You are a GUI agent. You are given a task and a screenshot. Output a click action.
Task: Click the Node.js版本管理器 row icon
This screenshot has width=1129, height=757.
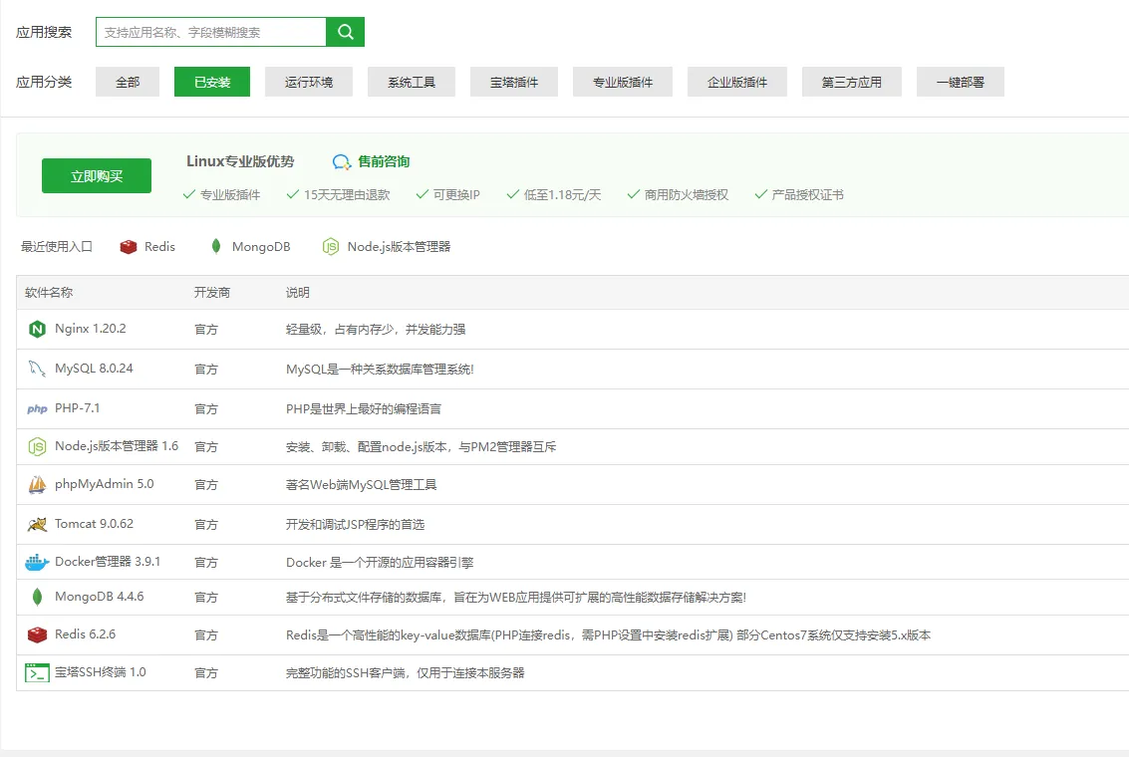(x=37, y=447)
